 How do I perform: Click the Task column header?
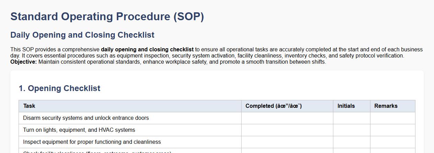[x=29, y=106]
